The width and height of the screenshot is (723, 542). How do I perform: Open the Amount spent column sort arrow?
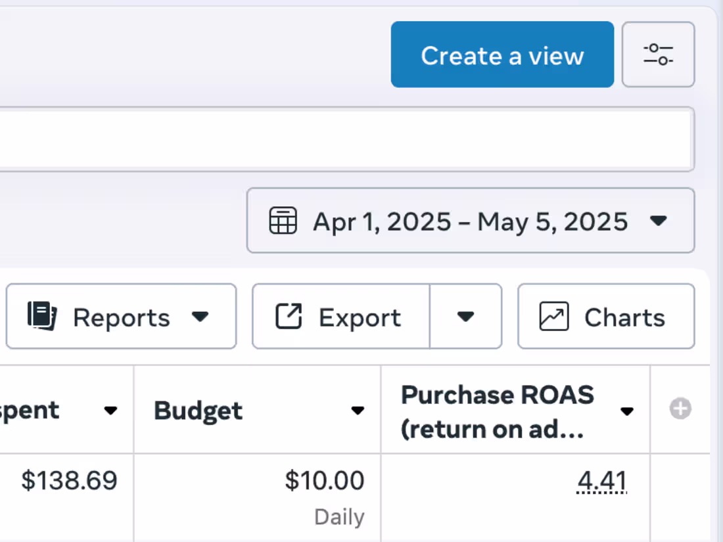tap(110, 410)
